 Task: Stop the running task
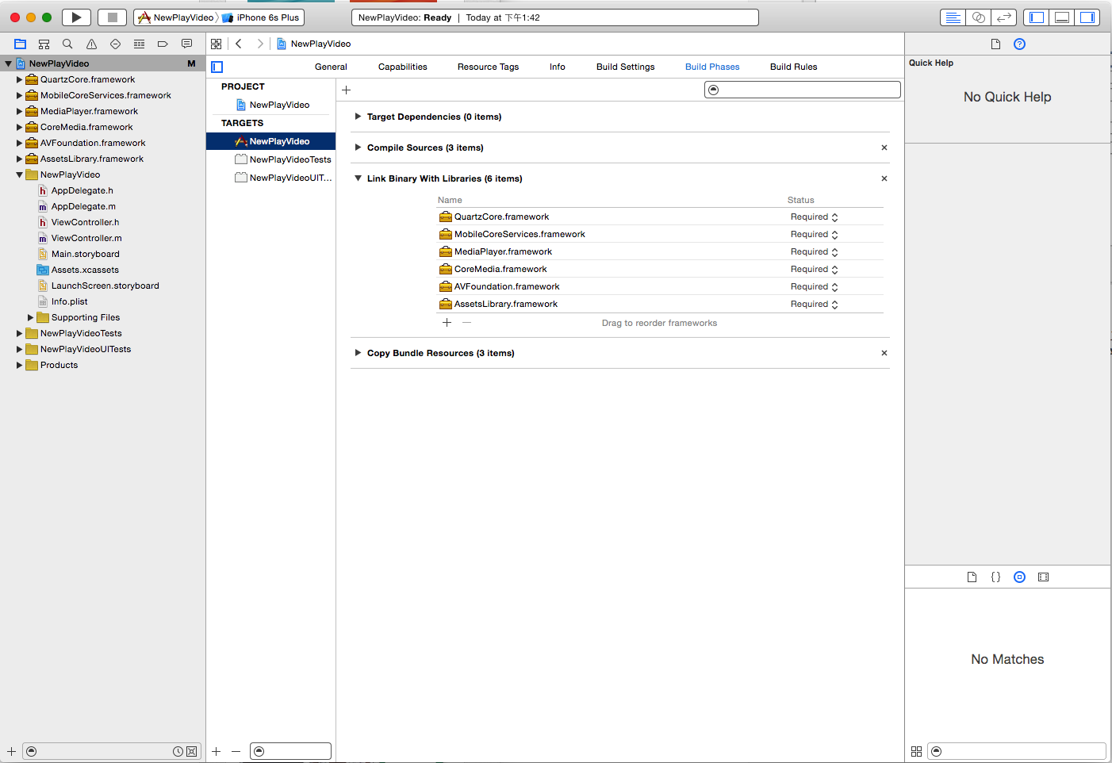pos(113,17)
